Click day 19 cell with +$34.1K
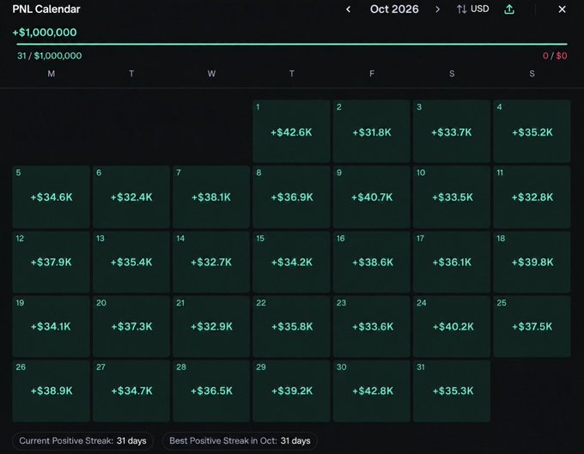Image resolution: width=584 pixels, height=454 pixels. 51,326
